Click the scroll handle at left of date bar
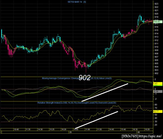163x139 pixels. pos(1,132)
